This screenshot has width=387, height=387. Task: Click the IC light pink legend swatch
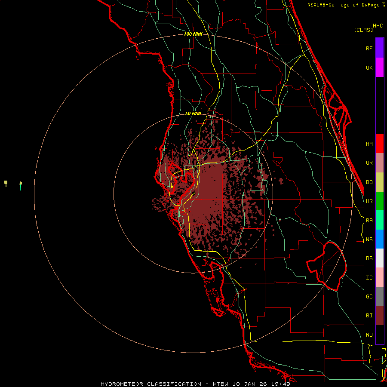coord(380,277)
